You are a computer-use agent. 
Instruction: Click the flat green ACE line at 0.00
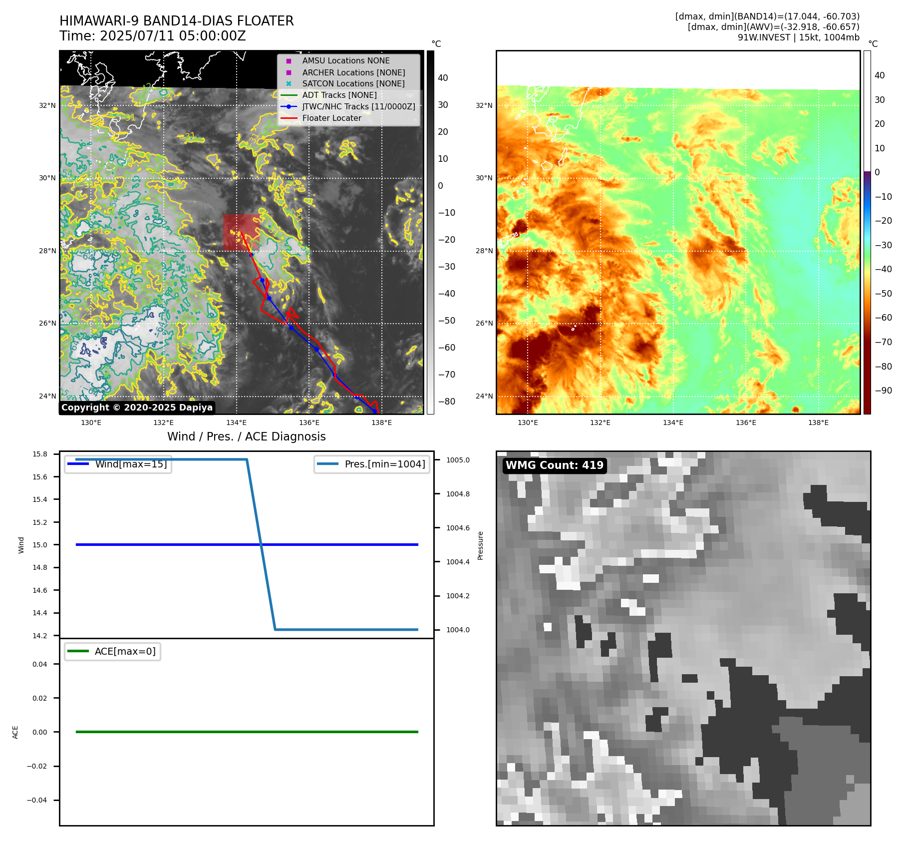(247, 732)
